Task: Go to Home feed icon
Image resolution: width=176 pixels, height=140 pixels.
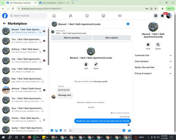Action: point(54,16)
